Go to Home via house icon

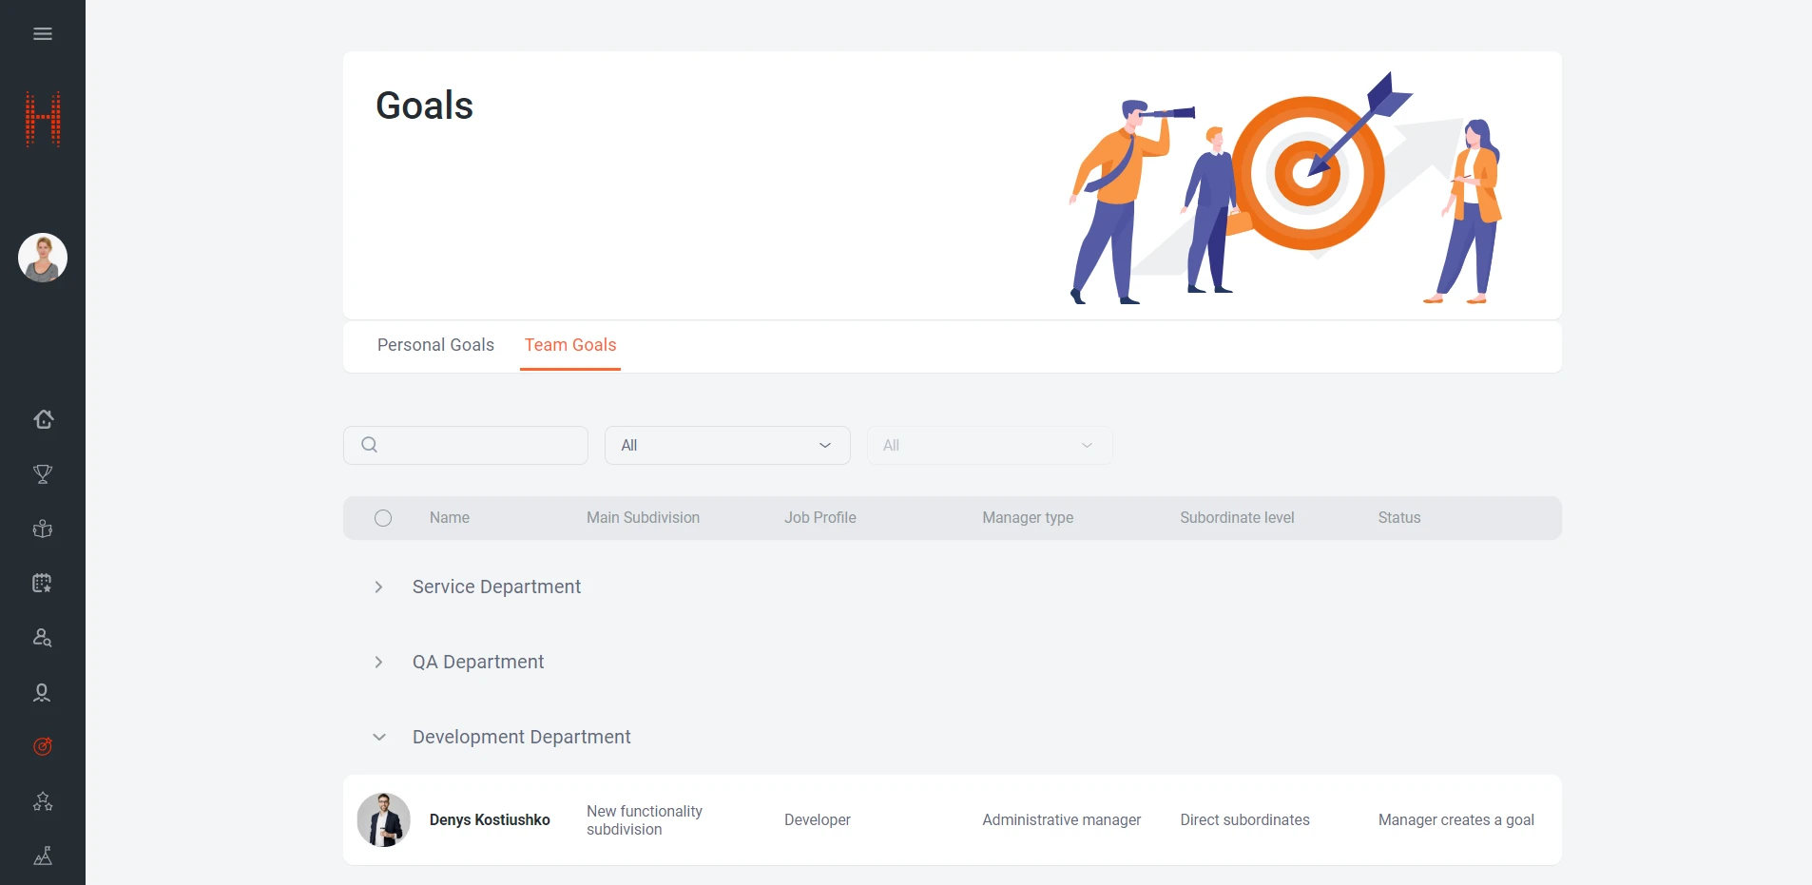tap(43, 419)
